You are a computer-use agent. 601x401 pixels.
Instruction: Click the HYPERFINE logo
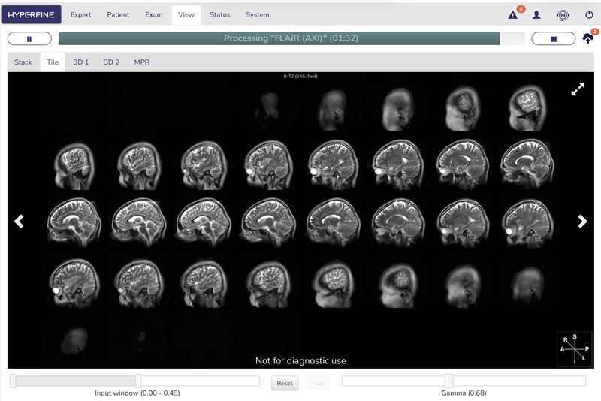pyautogui.click(x=31, y=14)
